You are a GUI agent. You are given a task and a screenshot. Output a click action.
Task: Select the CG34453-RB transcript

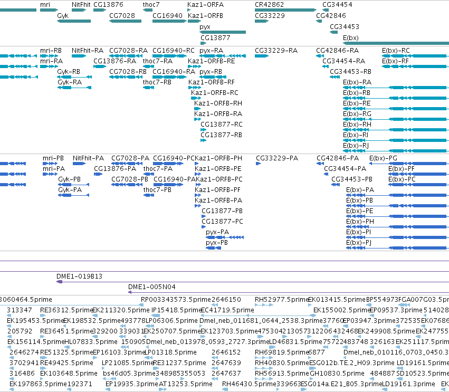[x=335, y=77]
